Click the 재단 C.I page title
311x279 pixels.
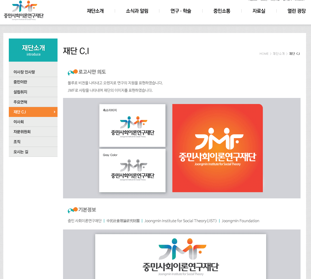(76, 51)
